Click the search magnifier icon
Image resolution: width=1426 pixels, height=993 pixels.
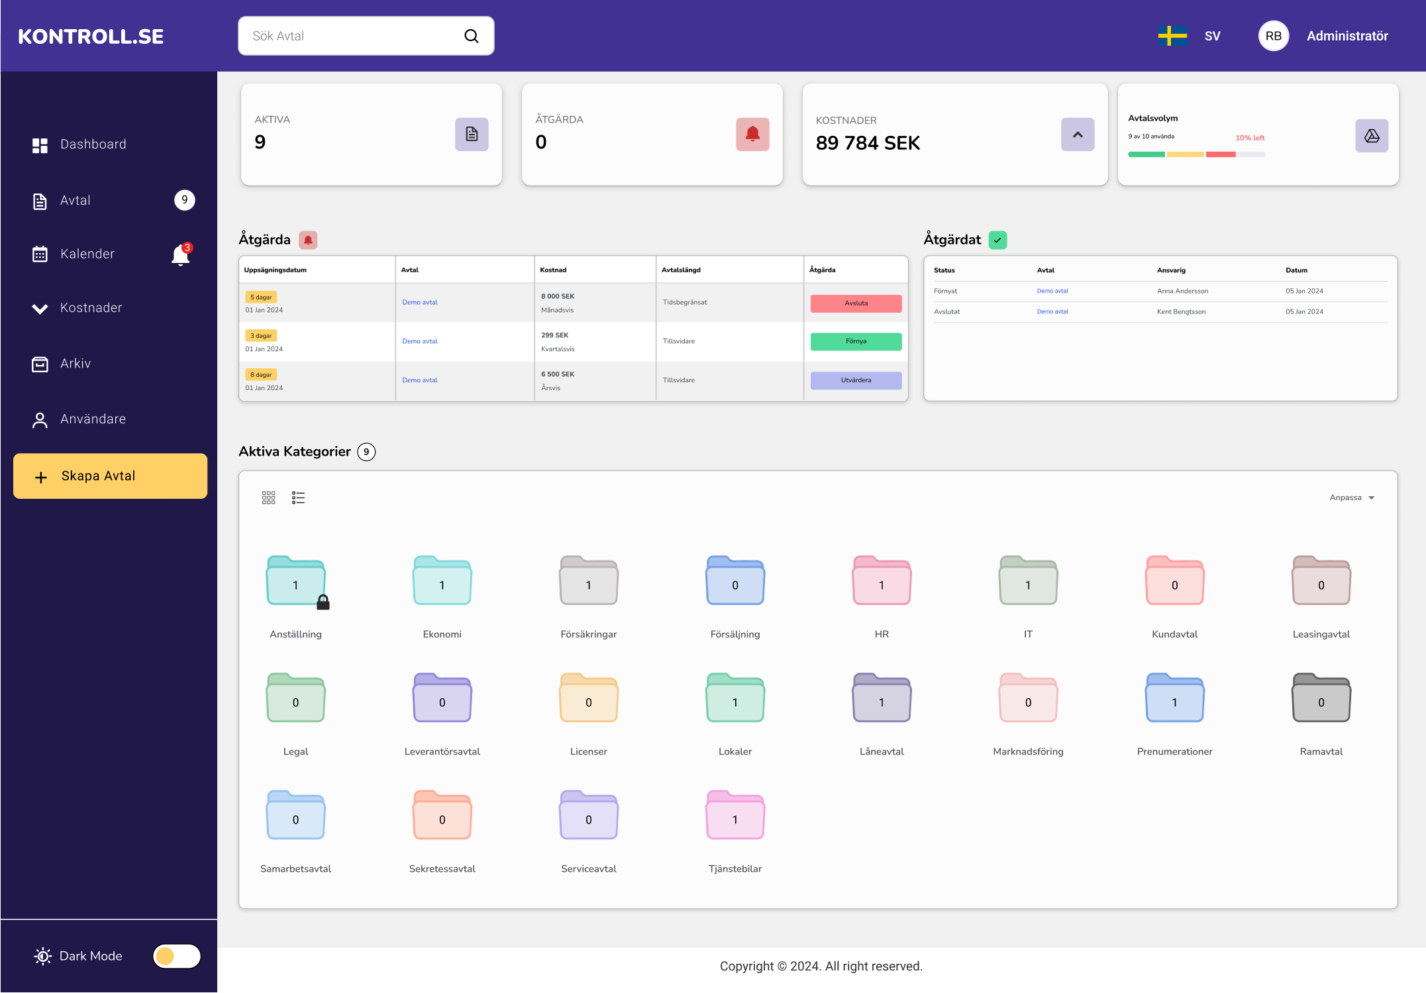coord(472,36)
